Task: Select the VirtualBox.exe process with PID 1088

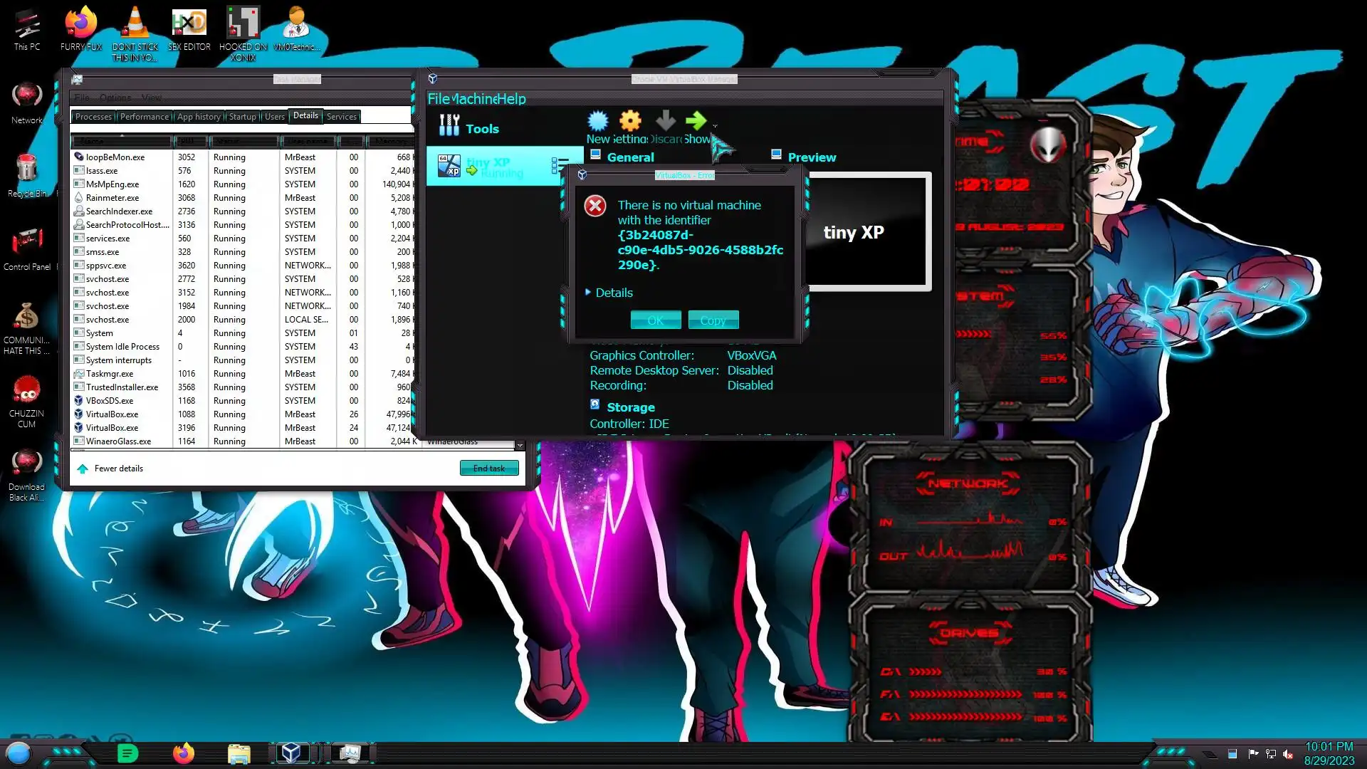Action: click(x=112, y=414)
